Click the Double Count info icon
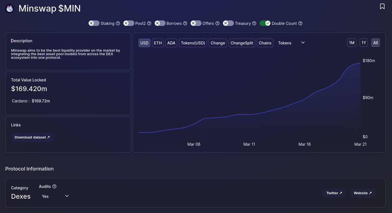Image resolution: width=392 pixels, height=213 pixels. (301, 23)
